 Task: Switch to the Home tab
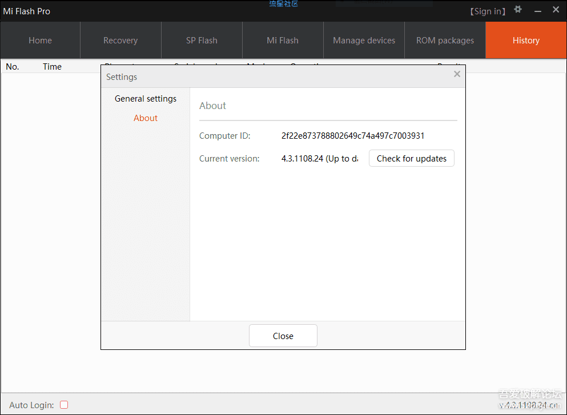click(40, 40)
